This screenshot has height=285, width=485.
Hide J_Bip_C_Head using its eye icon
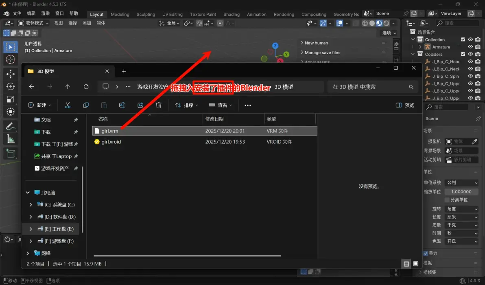coord(470,61)
